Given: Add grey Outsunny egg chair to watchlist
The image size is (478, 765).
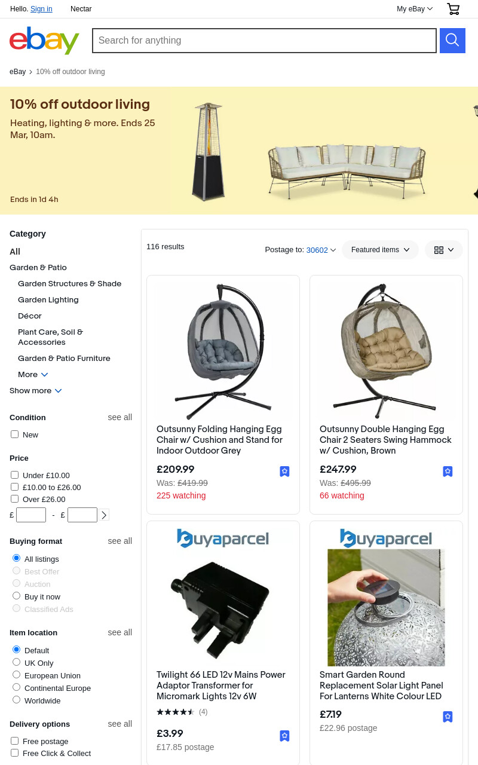Looking at the screenshot, I should coord(284,472).
